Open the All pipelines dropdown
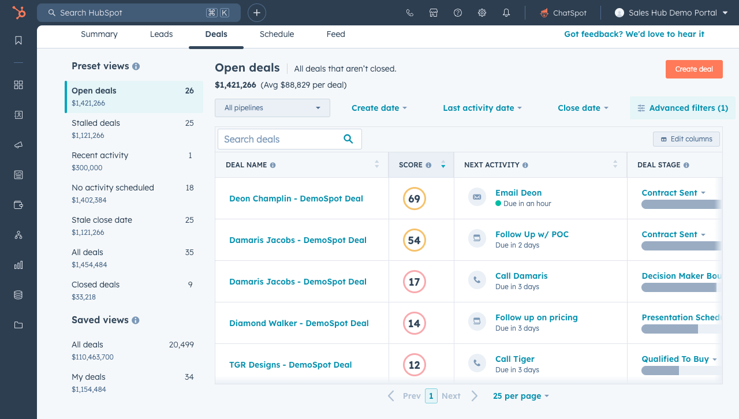Screen dimensions: 739x419 click(273, 108)
